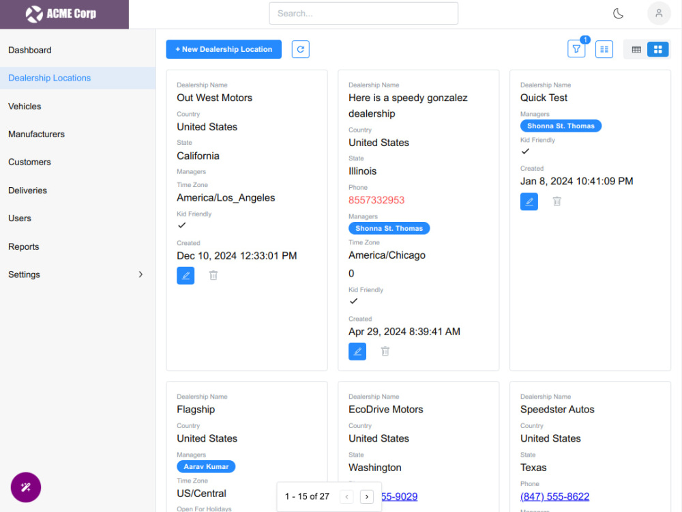Click Flagship dealership name

click(x=196, y=409)
